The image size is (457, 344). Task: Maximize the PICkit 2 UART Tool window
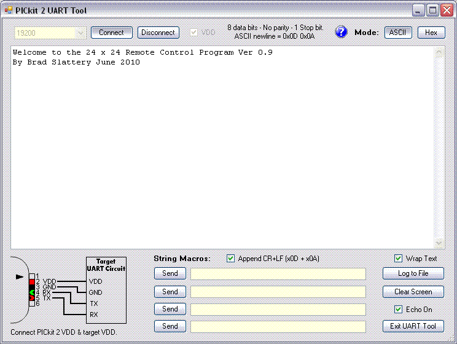[x=433, y=10]
